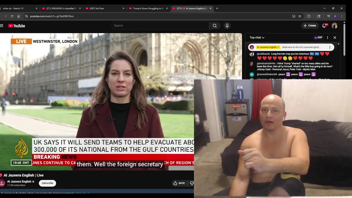Viewport: 352px width, 198px height.
Task: Open the Chrome three-dot menu
Action: click(x=342, y=16)
